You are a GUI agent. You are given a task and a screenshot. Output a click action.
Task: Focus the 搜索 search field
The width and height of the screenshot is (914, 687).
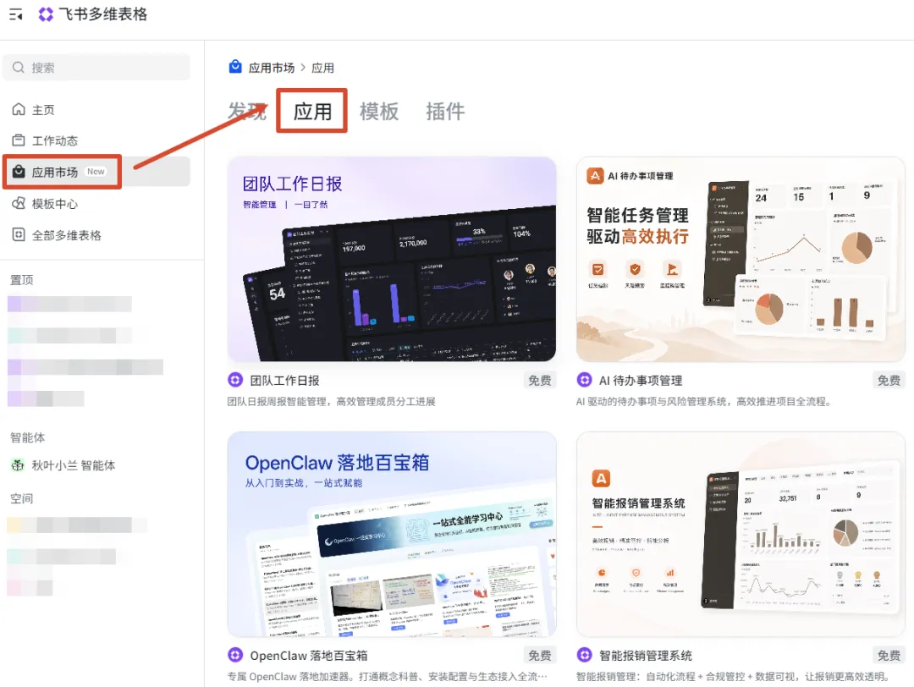[96, 68]
